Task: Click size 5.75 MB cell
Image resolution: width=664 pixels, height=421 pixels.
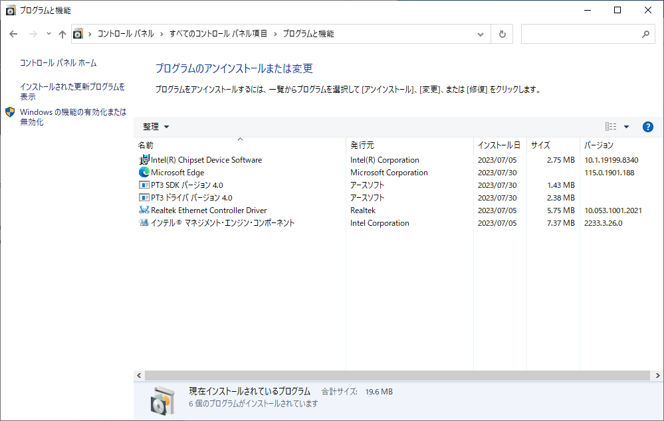Action: (561, 210)
